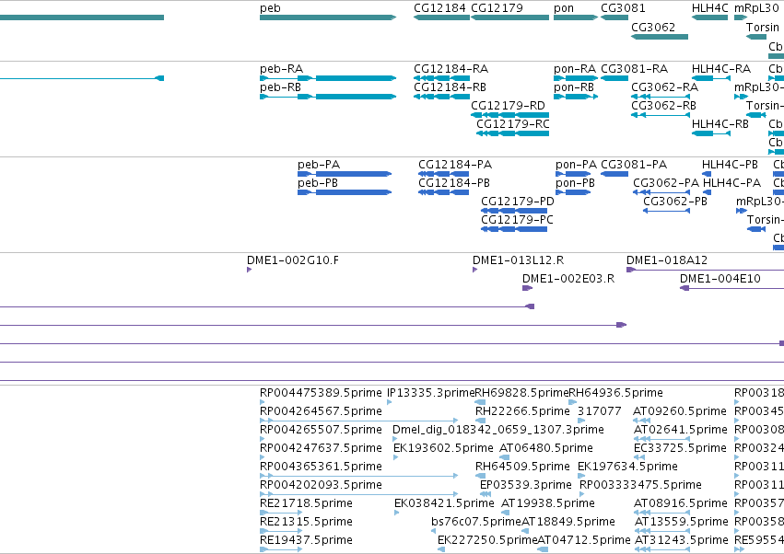Screen dimensions: 784x554
Task: Click EST RP004365361.5prime
Action: tap(359, 476)
